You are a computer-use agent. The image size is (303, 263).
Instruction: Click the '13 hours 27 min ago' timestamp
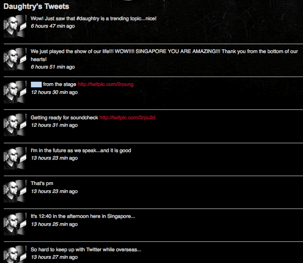click(54, 257)
